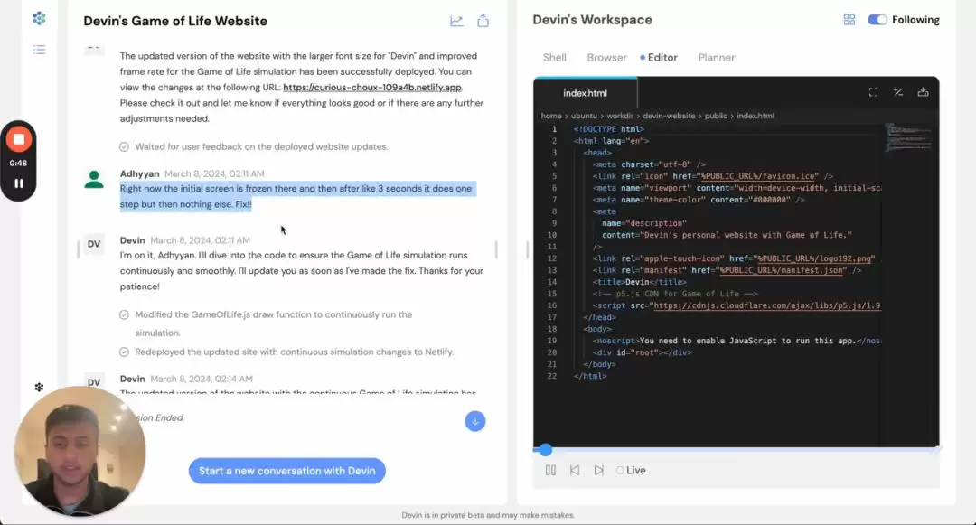This screenshot has width=976, height=525.
Task: Switch to the Shell tab
Action: tap(555, 57)
